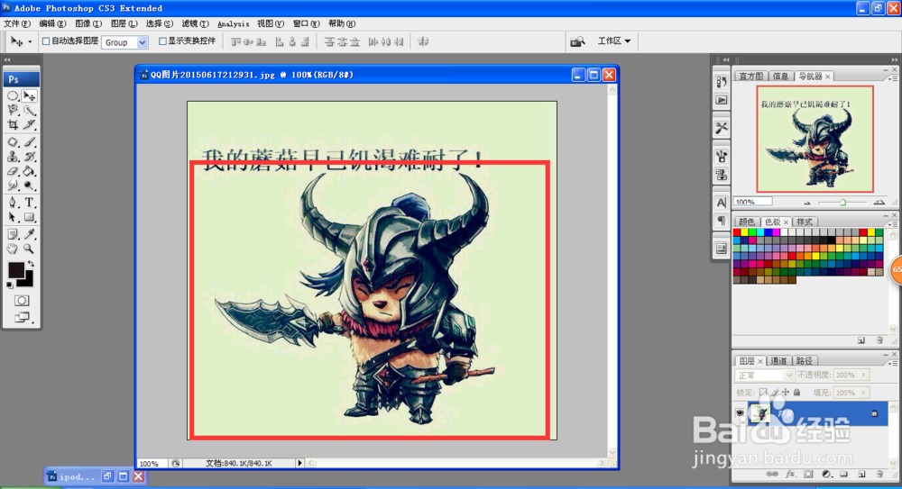Toggle lock position icon
This screenshot has height=489, width=902.
coord(786,393)
